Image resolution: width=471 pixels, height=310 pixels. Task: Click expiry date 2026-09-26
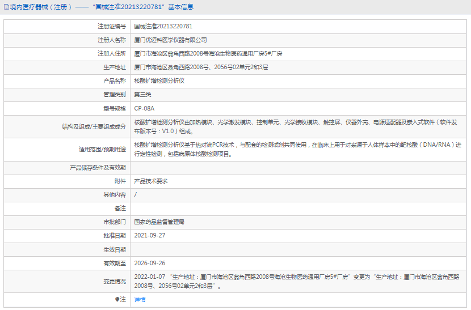[x=150, y=263]
